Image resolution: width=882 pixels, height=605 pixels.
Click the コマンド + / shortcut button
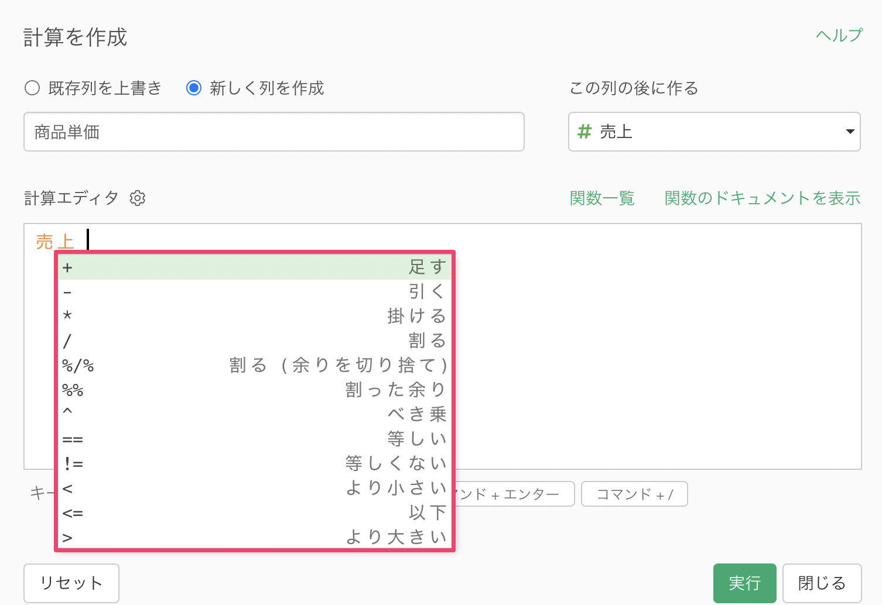pos(634,494)
